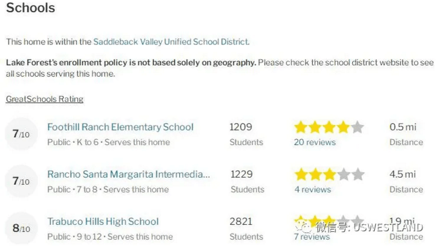Click the grey fifth star for Foothill Ranch

[357, 127]
